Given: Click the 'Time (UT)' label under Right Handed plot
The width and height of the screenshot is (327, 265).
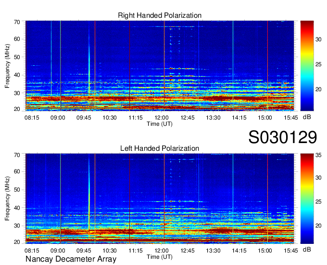Looking at the screenshot, I should 160,124.
